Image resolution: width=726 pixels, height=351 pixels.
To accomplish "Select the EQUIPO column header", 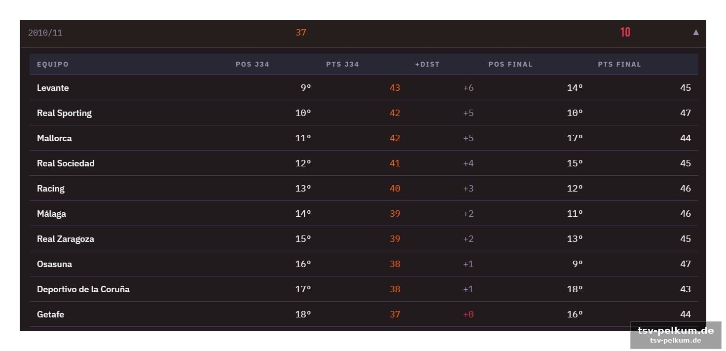I will [53, 64].
